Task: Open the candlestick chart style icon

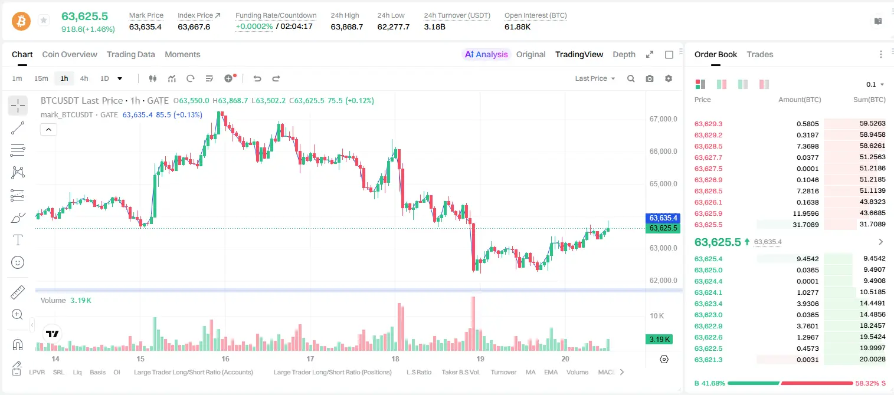Action: (153, 78)
